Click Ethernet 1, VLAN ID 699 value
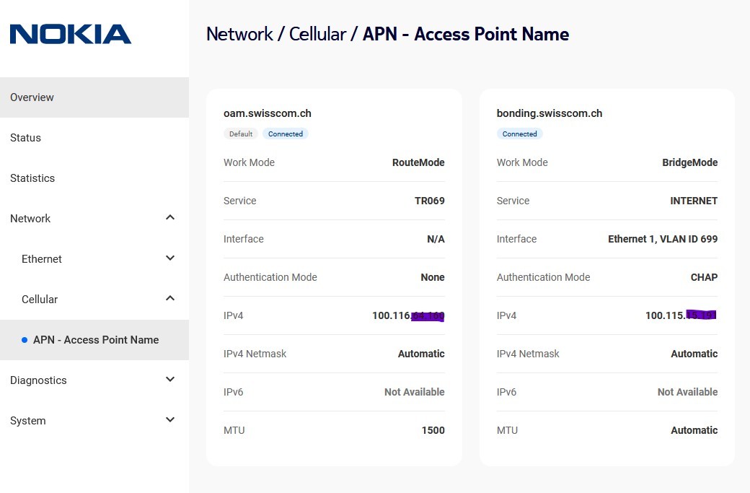The image size is (750, 493). click(x=663, y=239)
